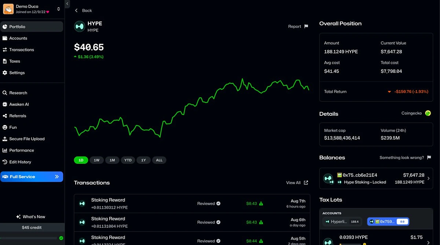Screen dimensions: 440x245
Task: Open View All transactions
Action: point(297,183)
